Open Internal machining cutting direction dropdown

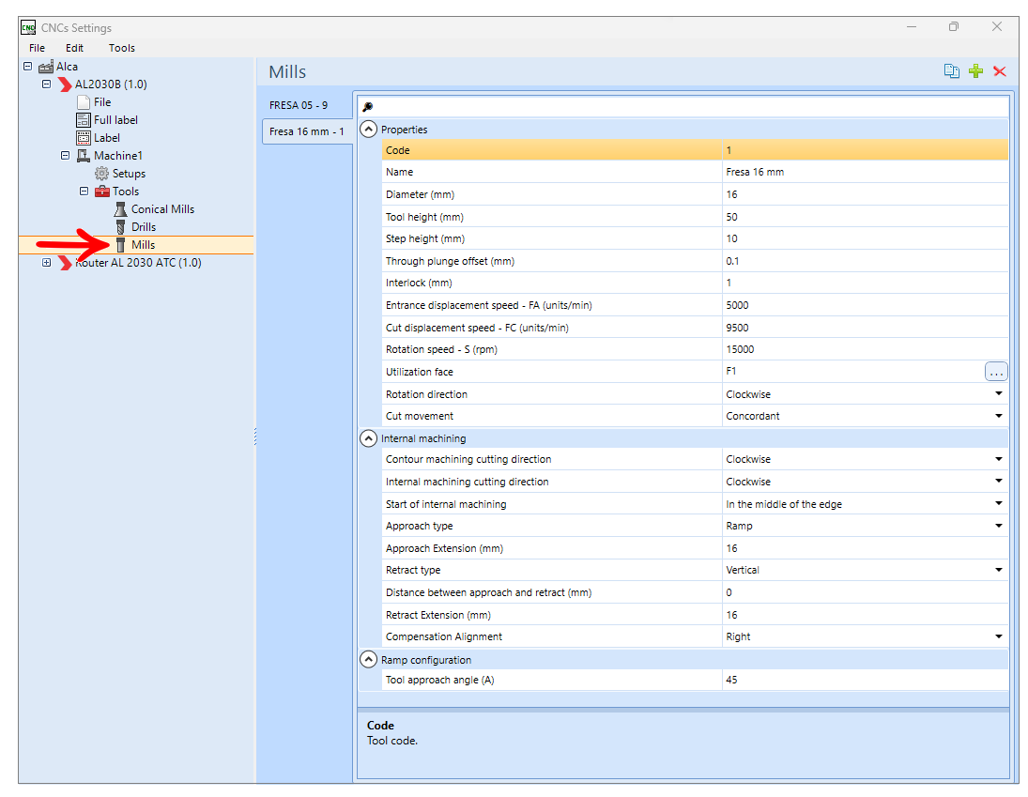(999, 481)
